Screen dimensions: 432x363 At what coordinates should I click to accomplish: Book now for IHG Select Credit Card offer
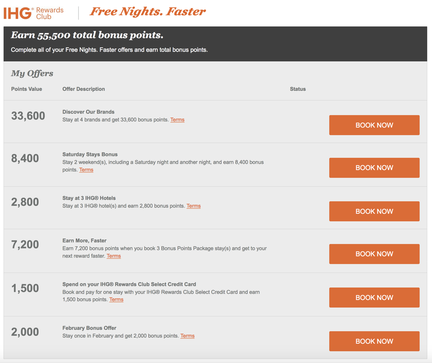(374, 298)
